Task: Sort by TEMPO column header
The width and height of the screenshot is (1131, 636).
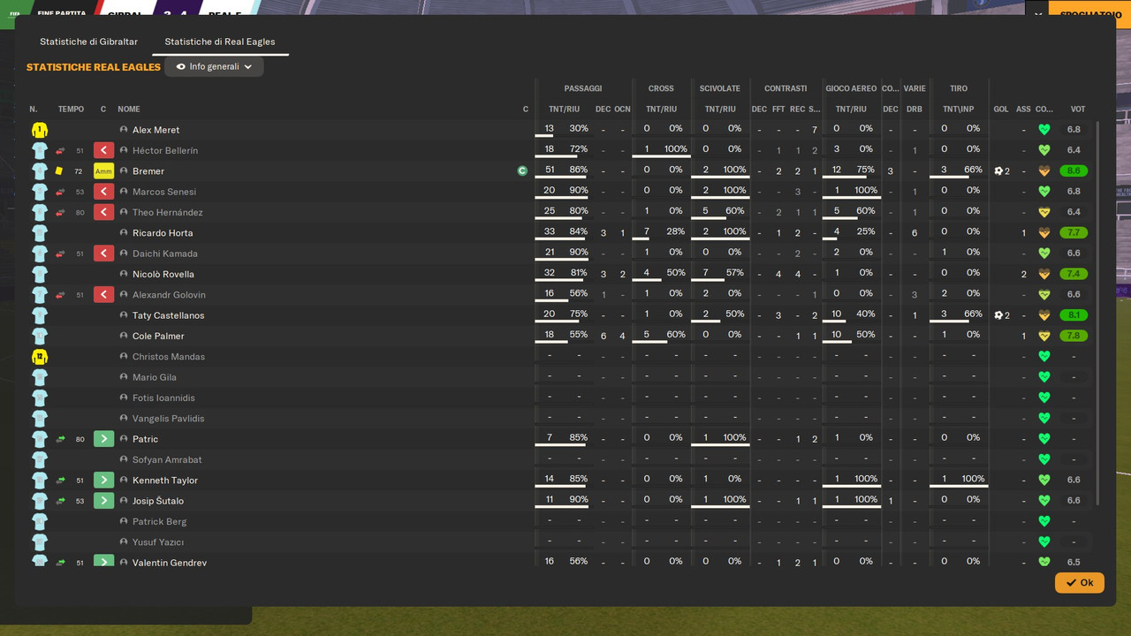Action: click(71, 110)
